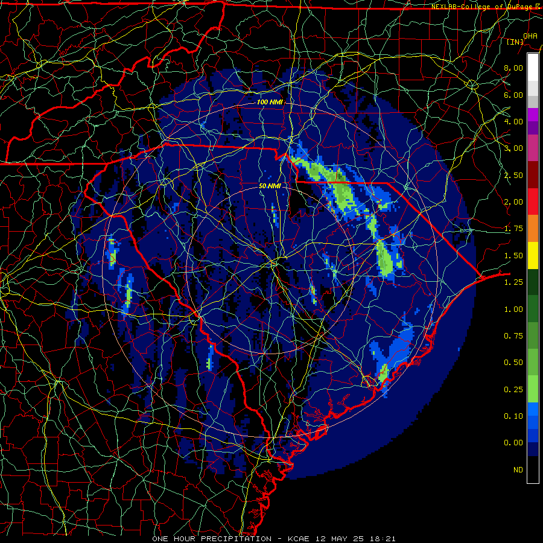Viewport: 543px width, 543px height.
Task: Click the 4.00 legend value
Action: tap(513, 121)
